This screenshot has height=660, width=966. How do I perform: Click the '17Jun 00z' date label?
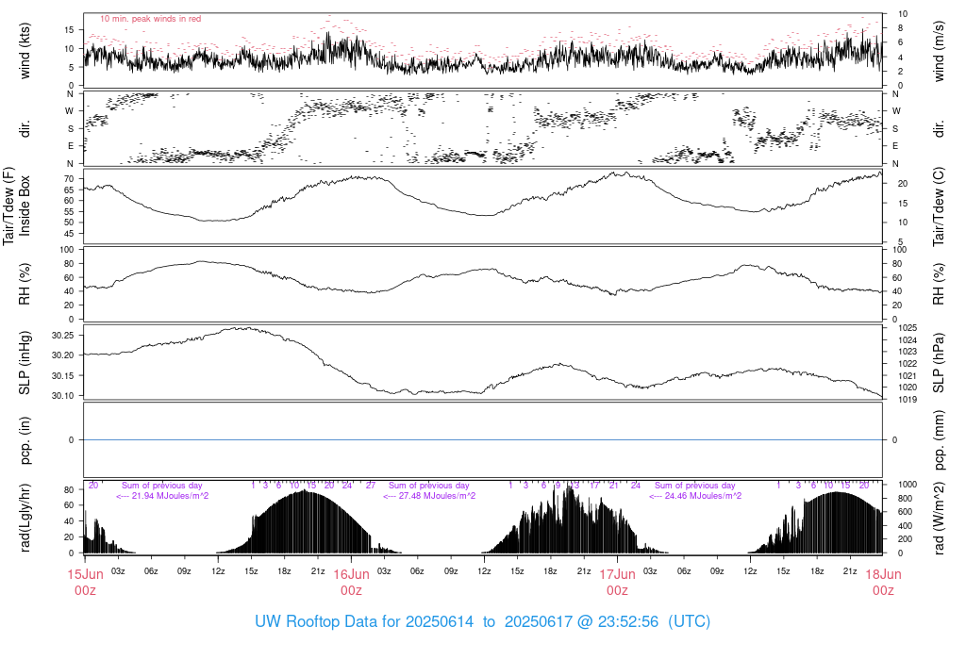click(x=617, y=583)
